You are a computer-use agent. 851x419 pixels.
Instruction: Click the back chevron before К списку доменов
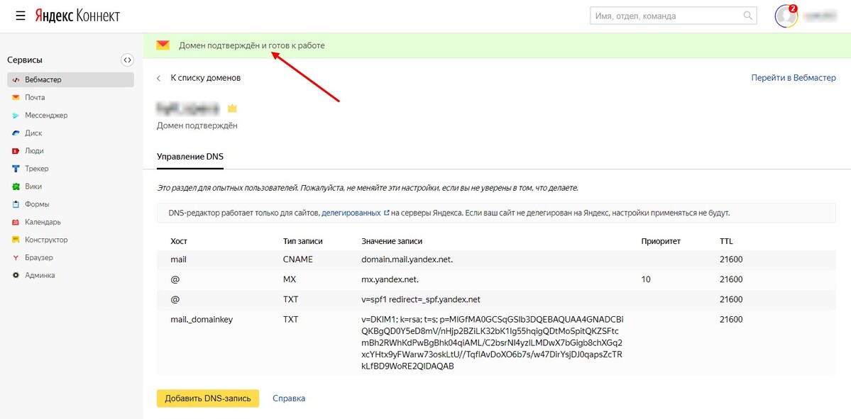[158, 78]
